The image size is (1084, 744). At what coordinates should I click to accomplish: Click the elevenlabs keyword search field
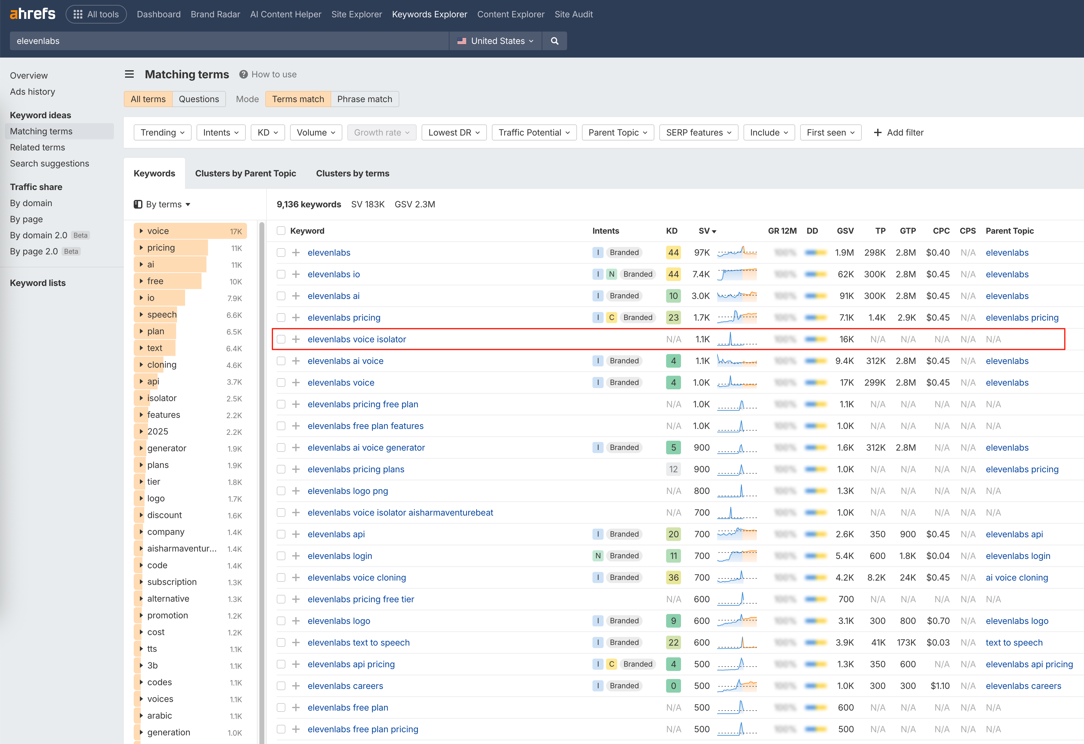[x=228, y=41]
